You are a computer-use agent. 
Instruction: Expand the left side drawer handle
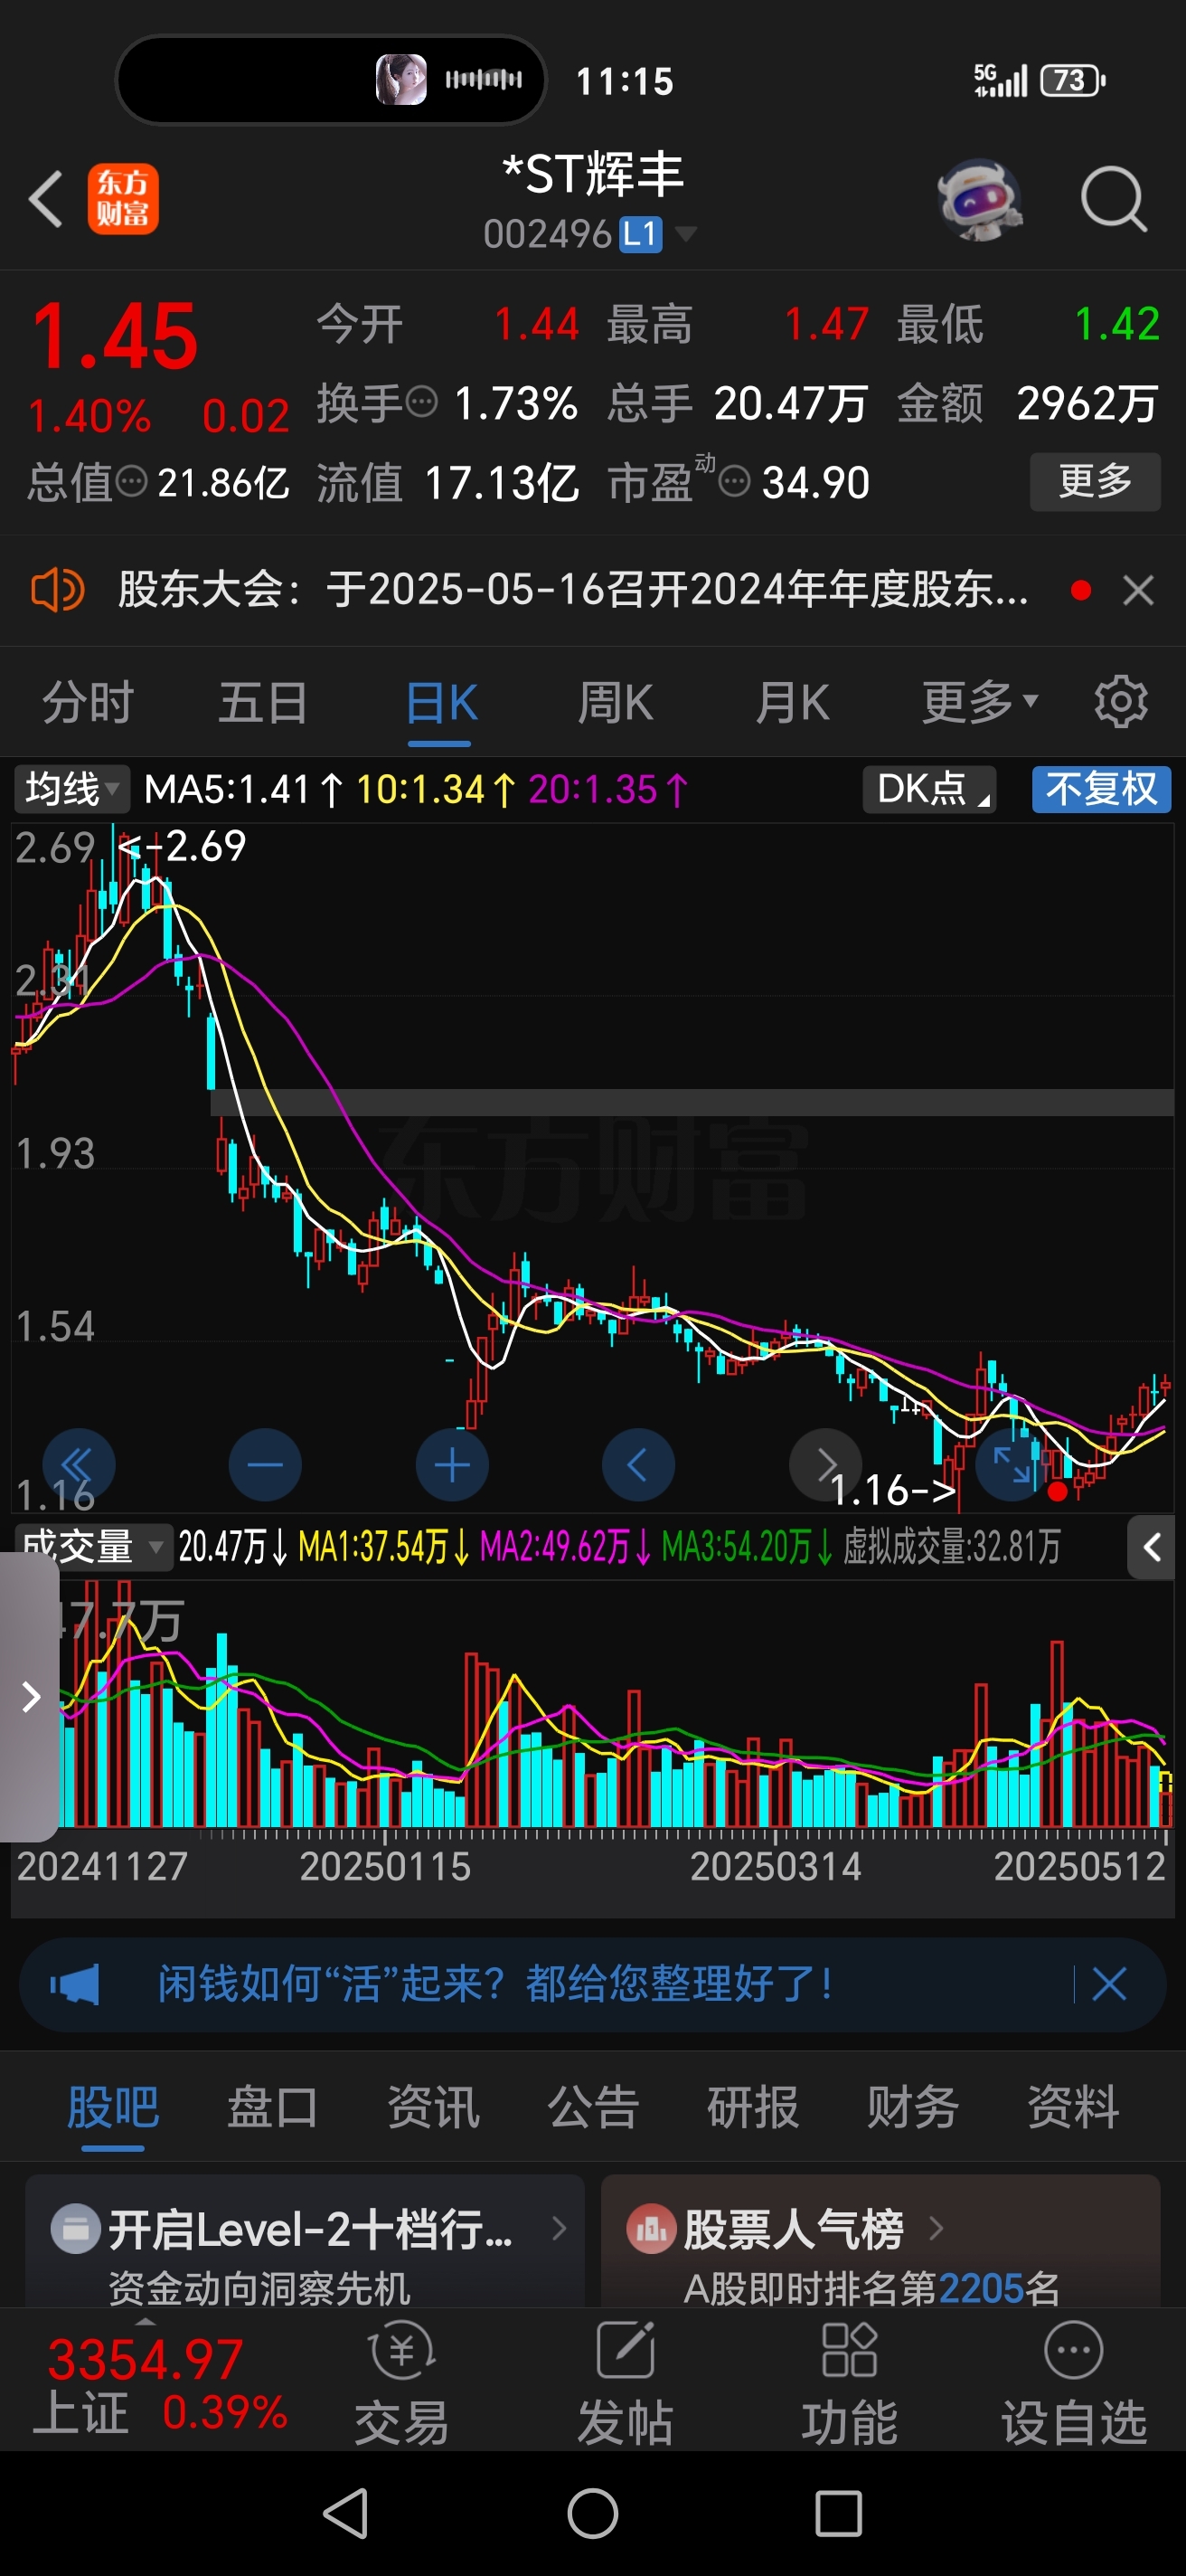30,1696
